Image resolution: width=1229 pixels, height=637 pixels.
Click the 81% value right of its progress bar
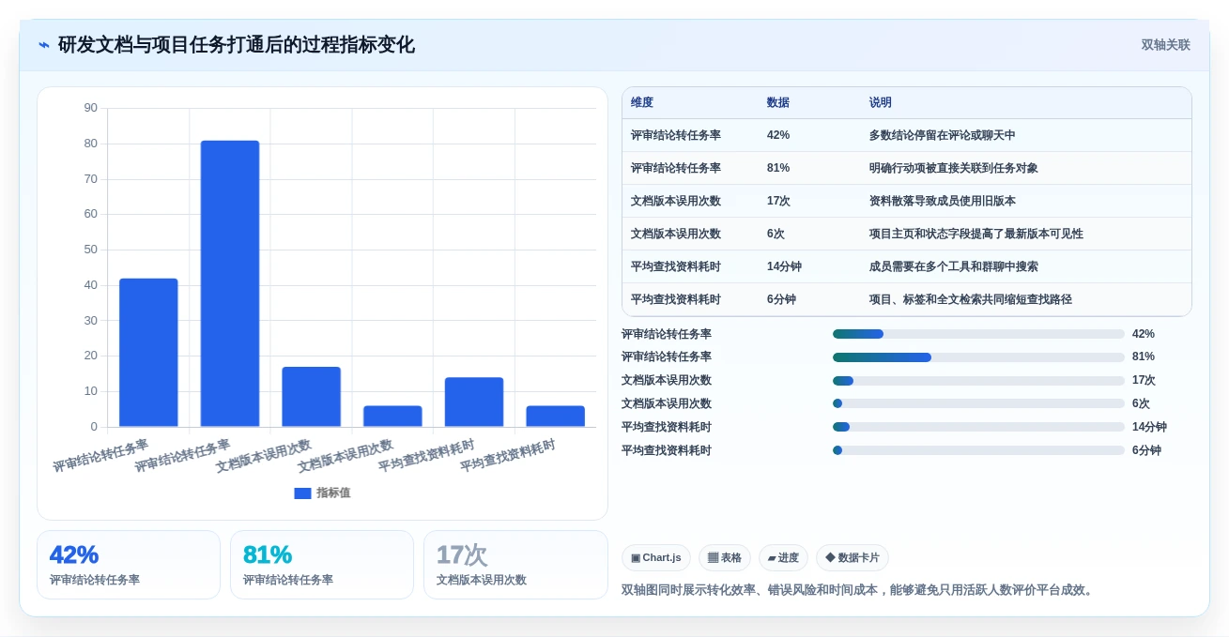(1144, 356)
